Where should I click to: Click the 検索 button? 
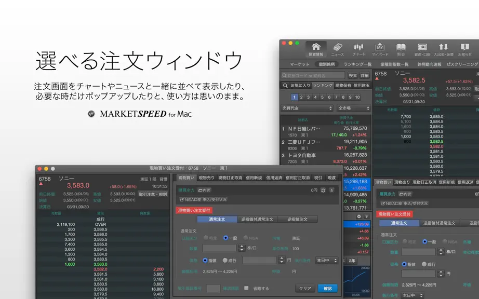[x=353, y=75]
